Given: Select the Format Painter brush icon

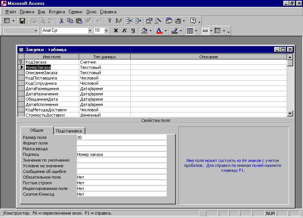Looking at the screenshot, I should pos(88,21).
